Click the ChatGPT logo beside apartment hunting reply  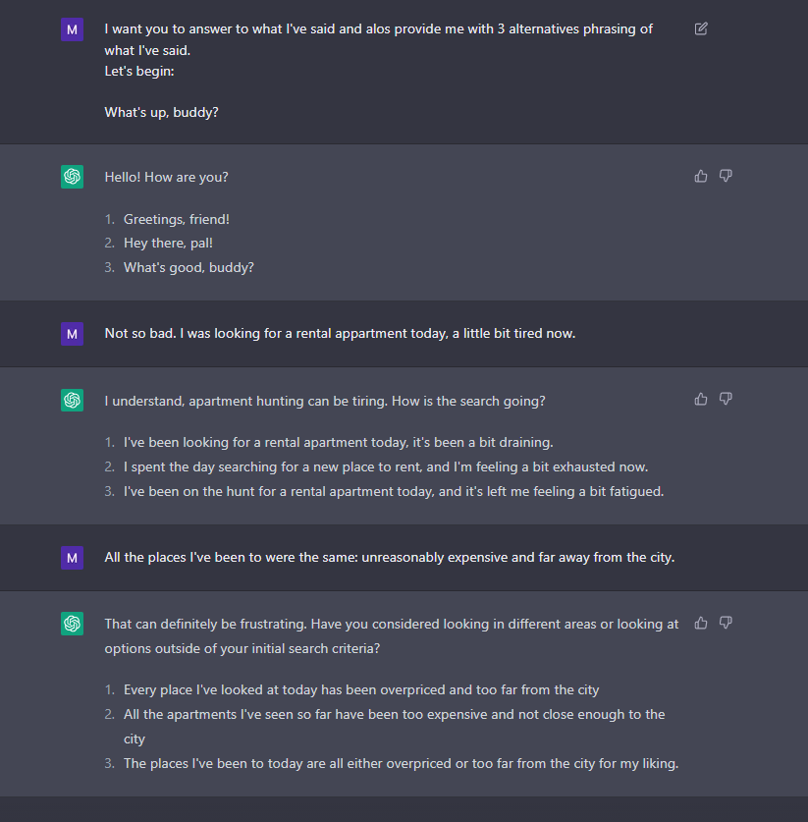point(73,400)
